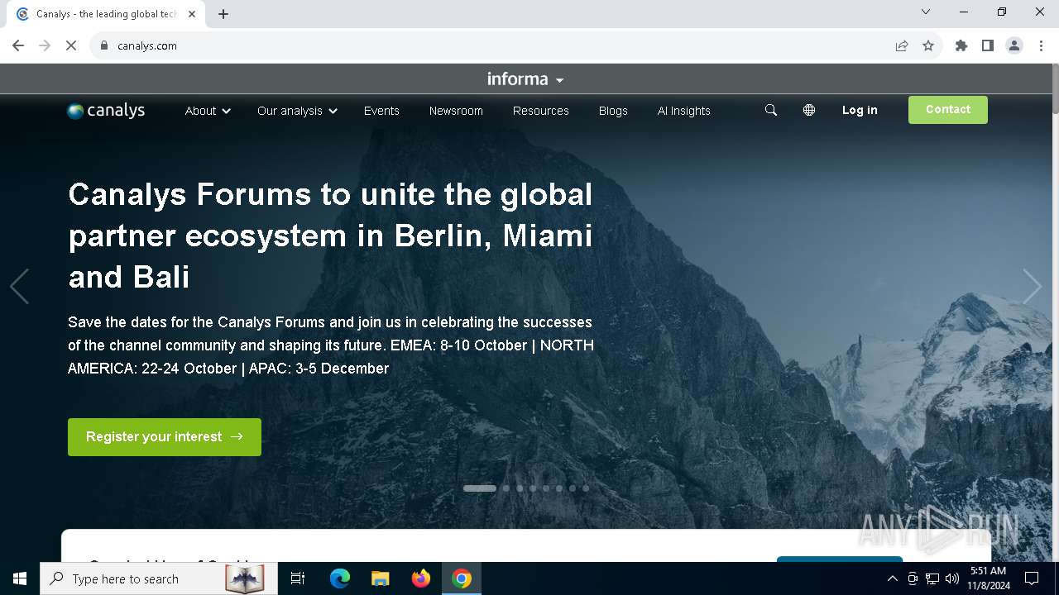1059x595 pixels.
Task: Advance to the next carousel slide arrow
Action: tap(1032, 287)
